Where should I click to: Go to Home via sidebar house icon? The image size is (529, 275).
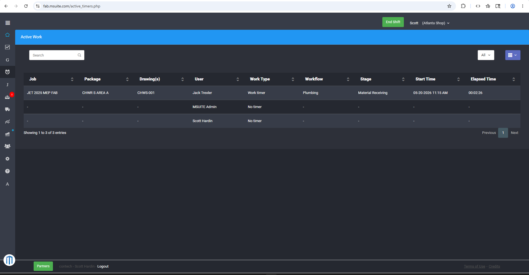coord(7,35)
